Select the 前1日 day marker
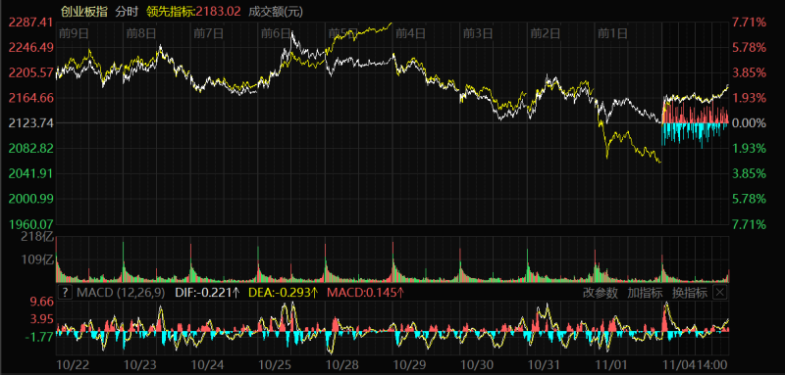This screenshot has width=785, height=375. click(612, 33)
